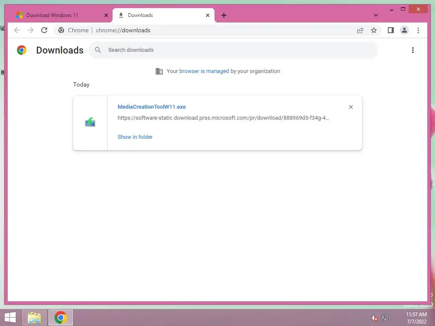
Task: Minimize the Chrome window
Action: click(x=391, y=9)
